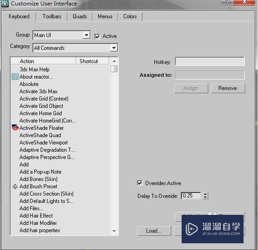The image size is (258, 250).
Task: Click the 3ds Max logo in title bar
Action: coord(5,3)
